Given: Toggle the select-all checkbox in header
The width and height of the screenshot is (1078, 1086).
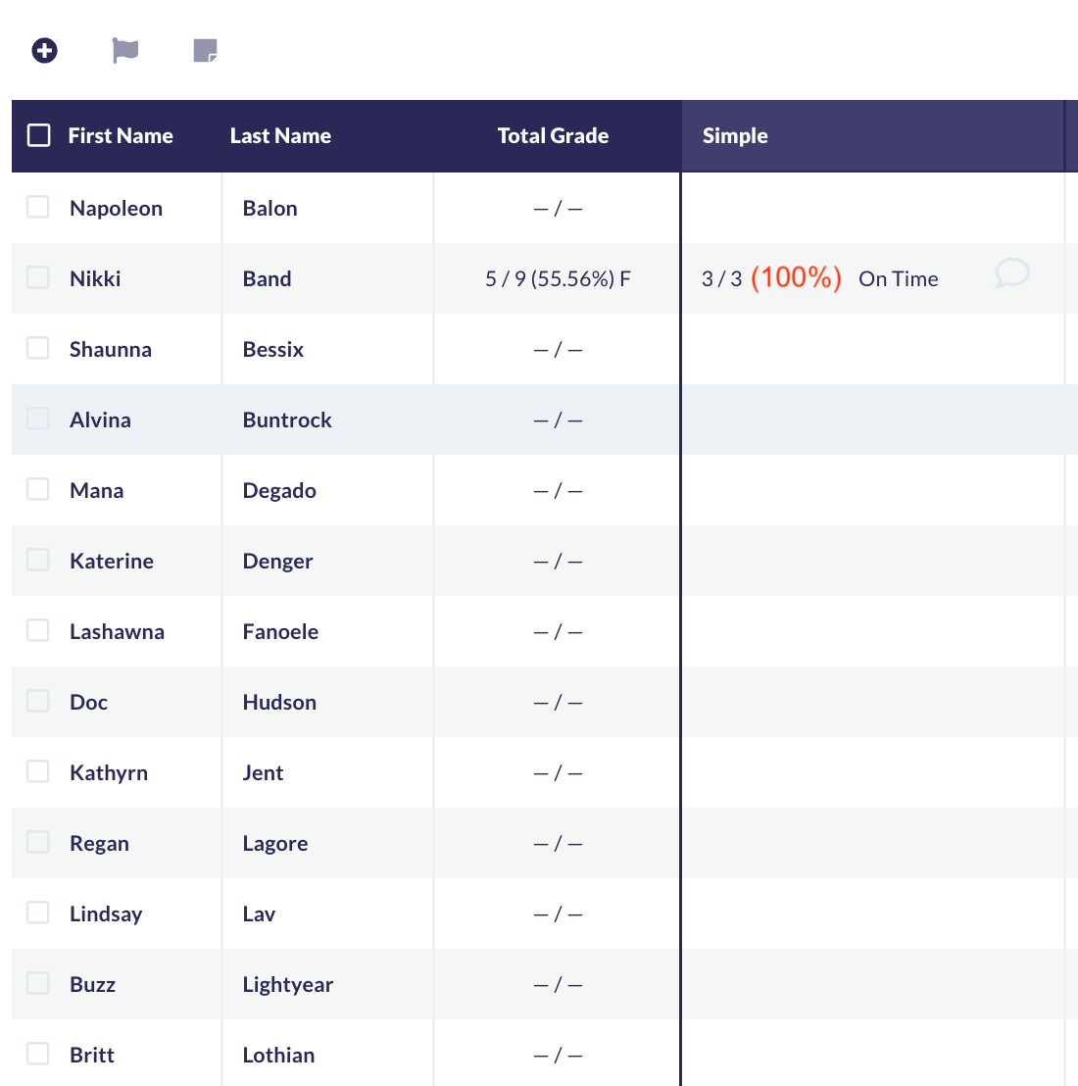Looking at the screenshot, I should [x=39, y=135].
